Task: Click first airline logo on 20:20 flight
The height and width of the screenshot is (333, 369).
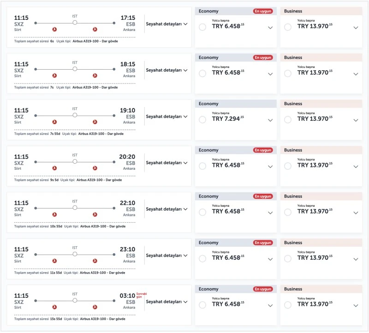Action: [x=54, y=168]
